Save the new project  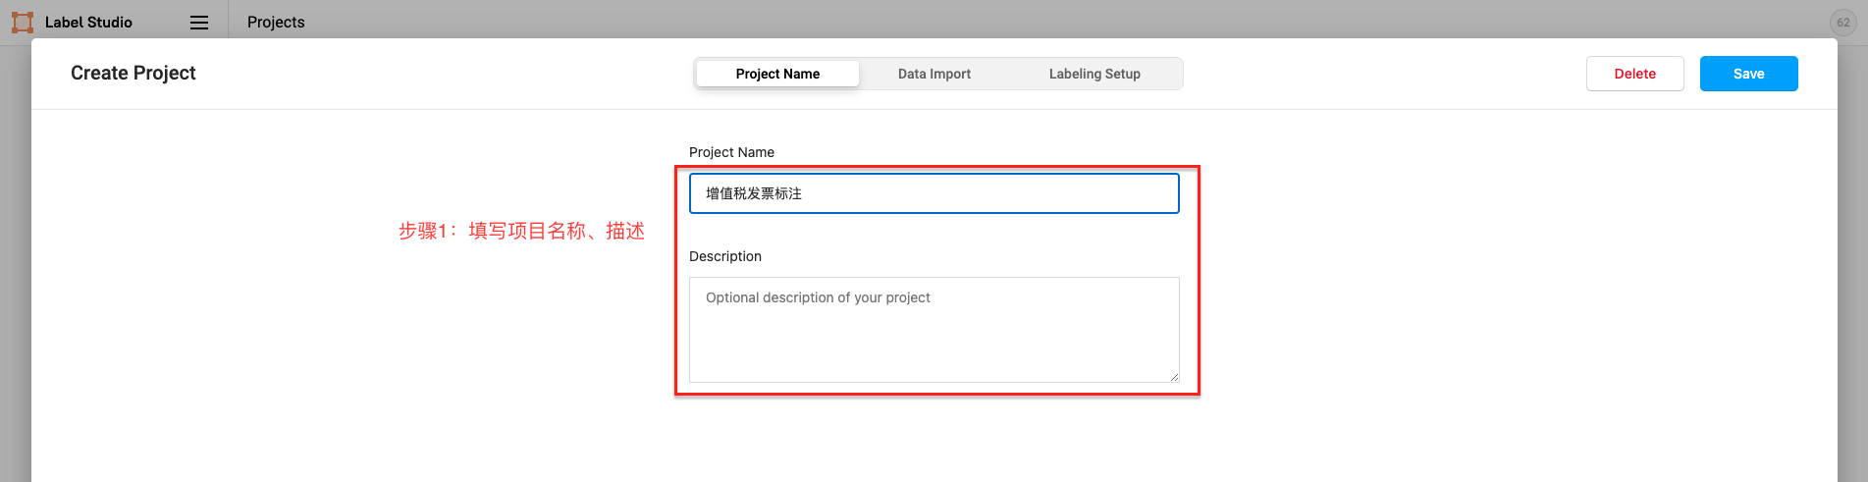1748,74
